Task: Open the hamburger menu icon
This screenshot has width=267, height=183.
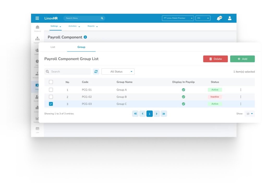Action: point(37,18)
